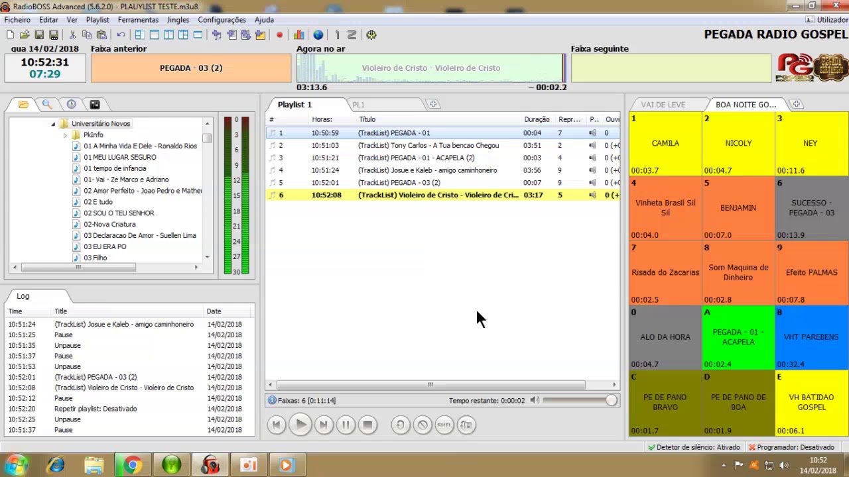This screenshot has width=849, height=477.
Task: Open the search tab with the magnifier icon
Action: 47,105
